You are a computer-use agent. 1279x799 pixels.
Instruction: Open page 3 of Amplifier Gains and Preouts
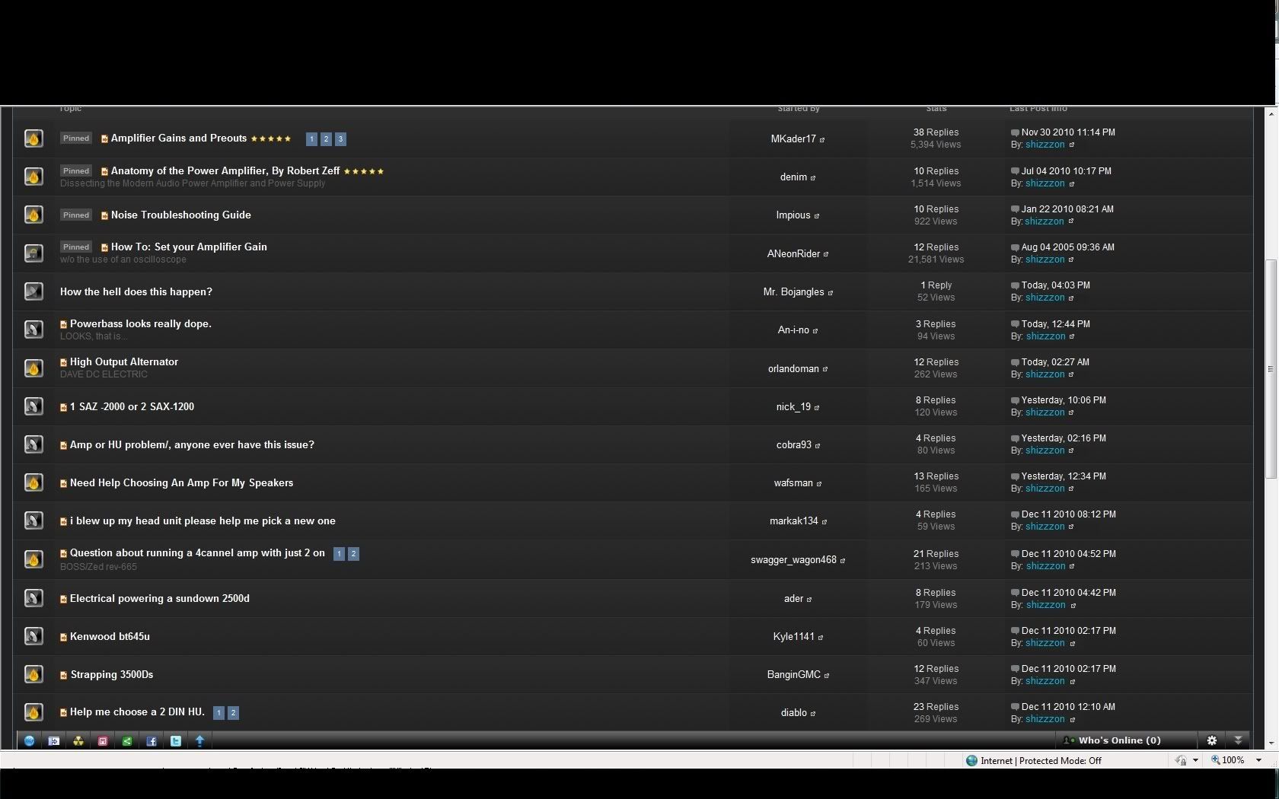[340, 139]
